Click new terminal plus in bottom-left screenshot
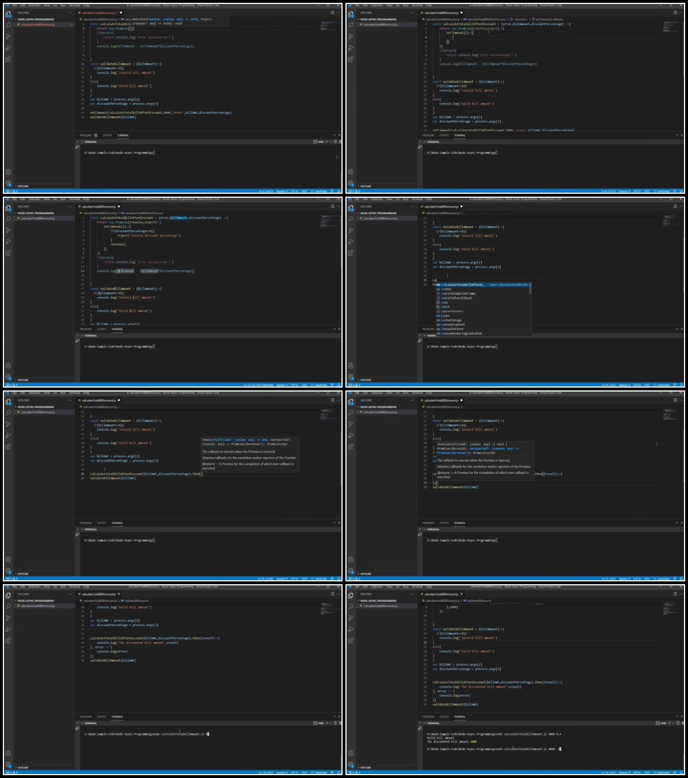The width and height of the screenshot is (688, 778). click(x=327, y=723)
